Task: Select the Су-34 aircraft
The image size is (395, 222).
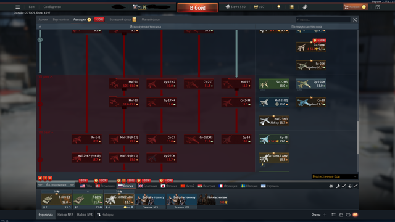Action: coord(236,139)
